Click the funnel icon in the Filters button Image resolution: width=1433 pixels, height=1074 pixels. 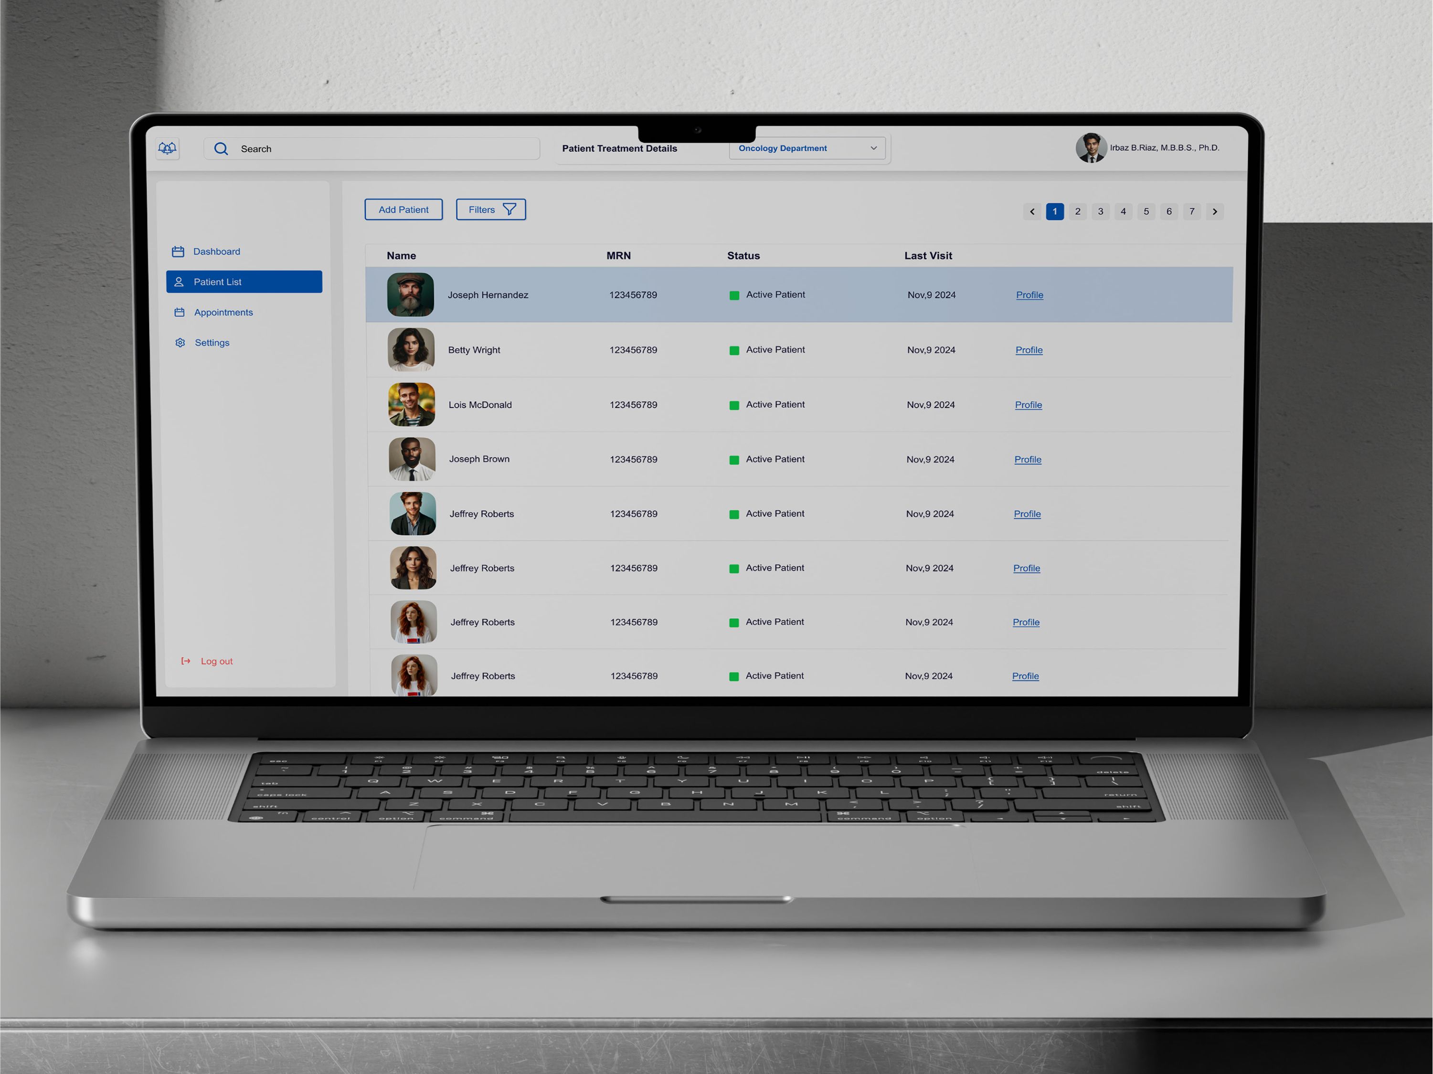point(510,209)
